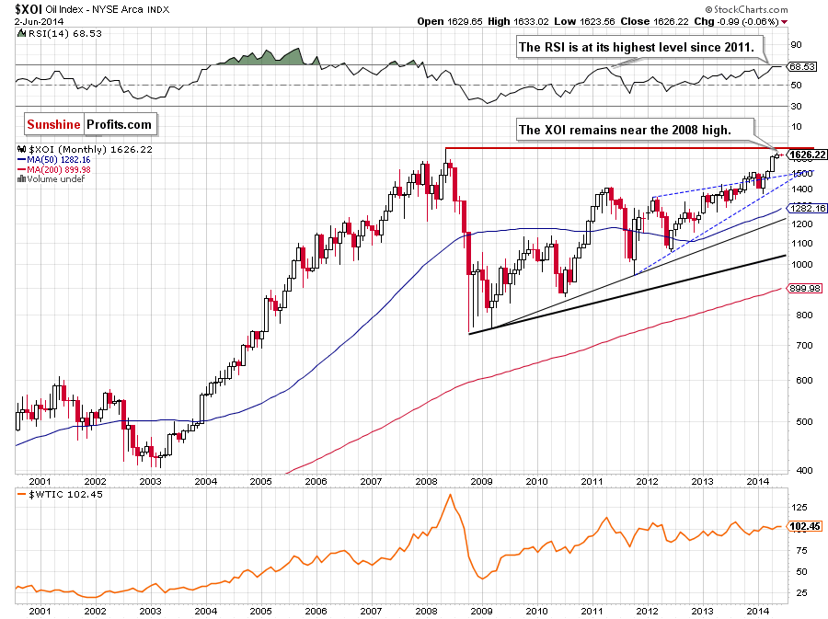Select the 'Oil Index - NYSE Arca INDX' title text

point(108,9)
